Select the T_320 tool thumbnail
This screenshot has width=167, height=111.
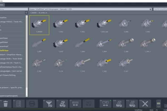tap(104, 65)
